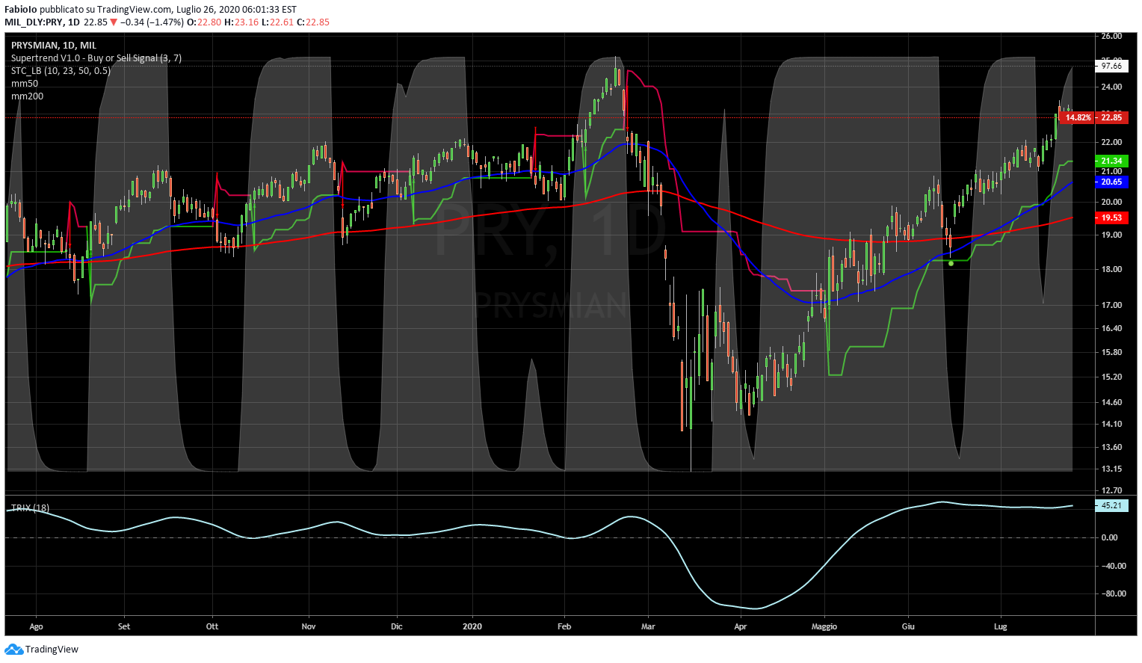This screenshot has height=663, width=1142.
Task: Open the TradingView link text at bottom
Action: pos(52,650)
